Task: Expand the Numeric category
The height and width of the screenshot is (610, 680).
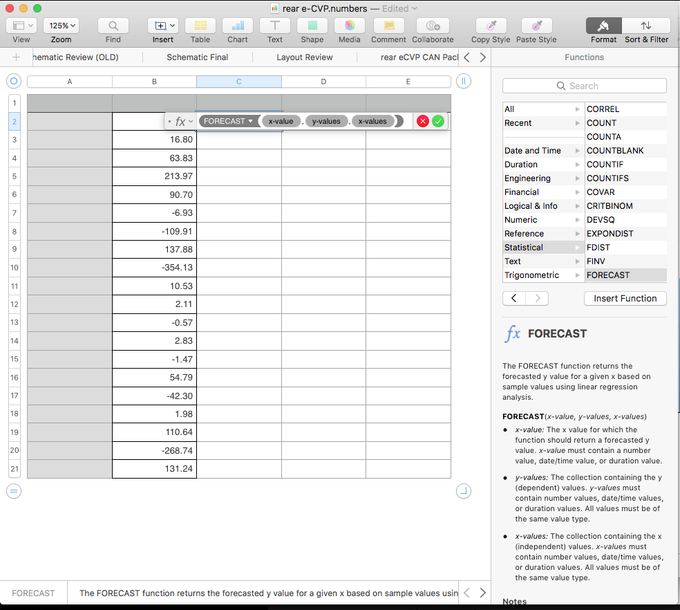Action: click(x=543, y=220)
